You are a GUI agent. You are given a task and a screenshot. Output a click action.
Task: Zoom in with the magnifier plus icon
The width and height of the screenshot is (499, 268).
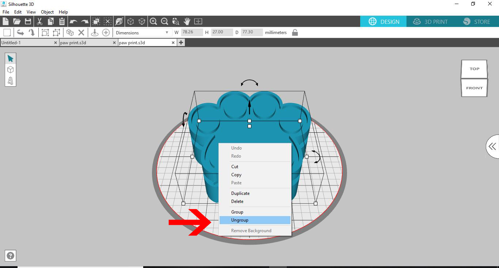click(x=153, y=21)
